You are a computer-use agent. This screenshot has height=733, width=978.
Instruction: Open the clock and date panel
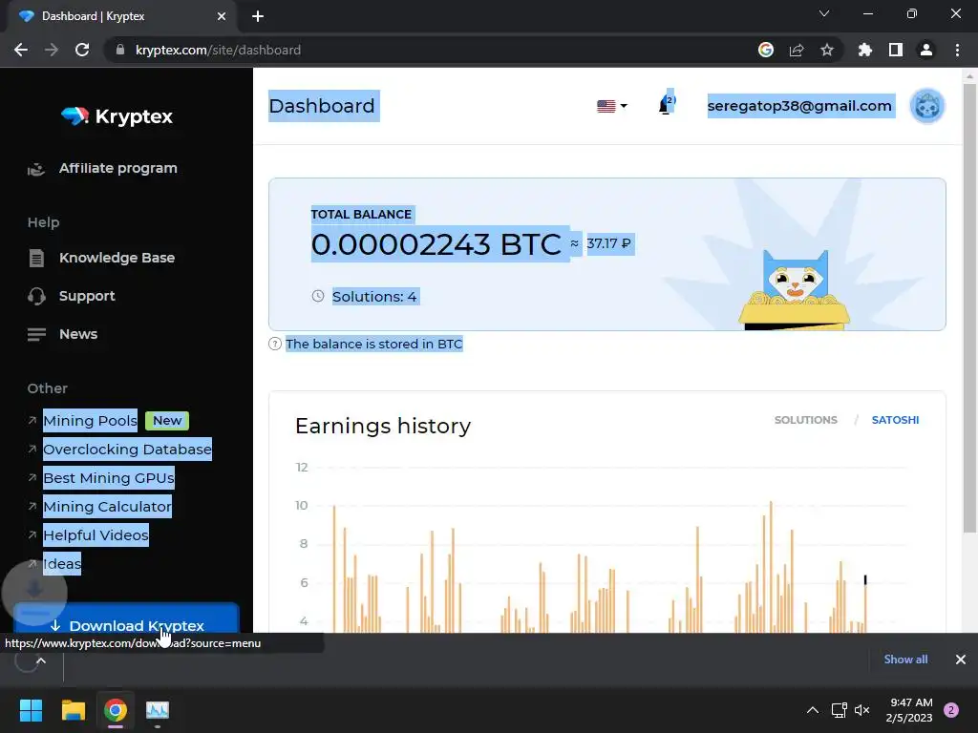pos(909,710)
